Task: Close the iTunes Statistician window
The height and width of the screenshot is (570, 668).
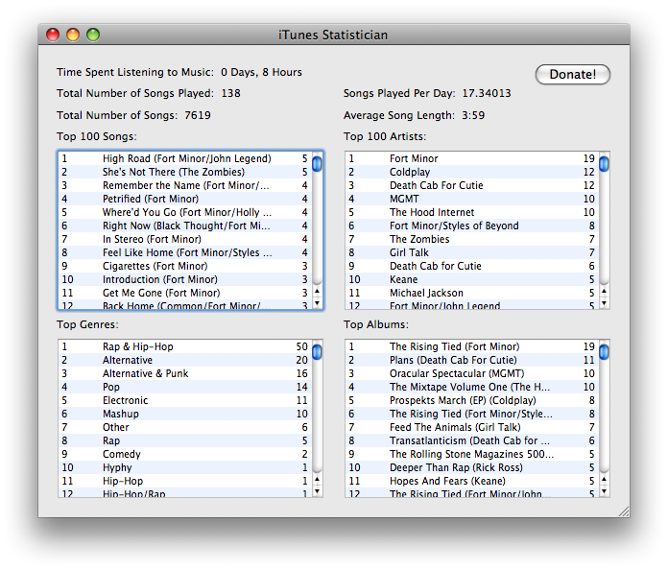Action: point(53,35)
